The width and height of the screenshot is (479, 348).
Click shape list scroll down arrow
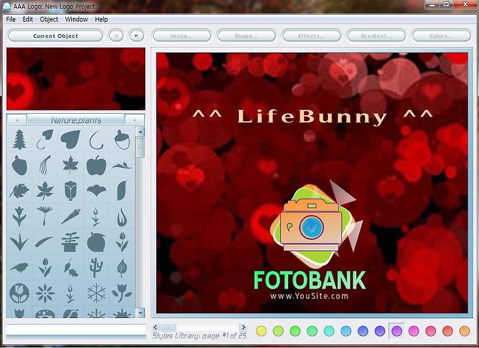click(140, 313)
